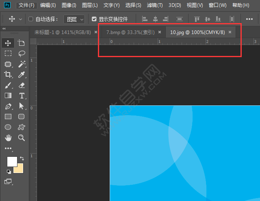
Task: Select the Magic Wand tool
Action: tap(22, 64)
